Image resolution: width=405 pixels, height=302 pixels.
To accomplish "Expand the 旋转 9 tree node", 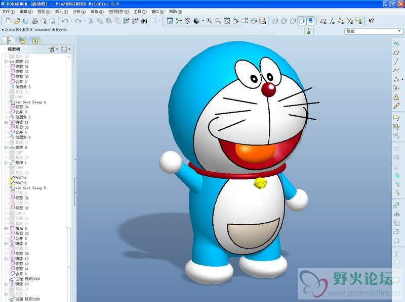I will pyautogui.click(x=6, y=147).
